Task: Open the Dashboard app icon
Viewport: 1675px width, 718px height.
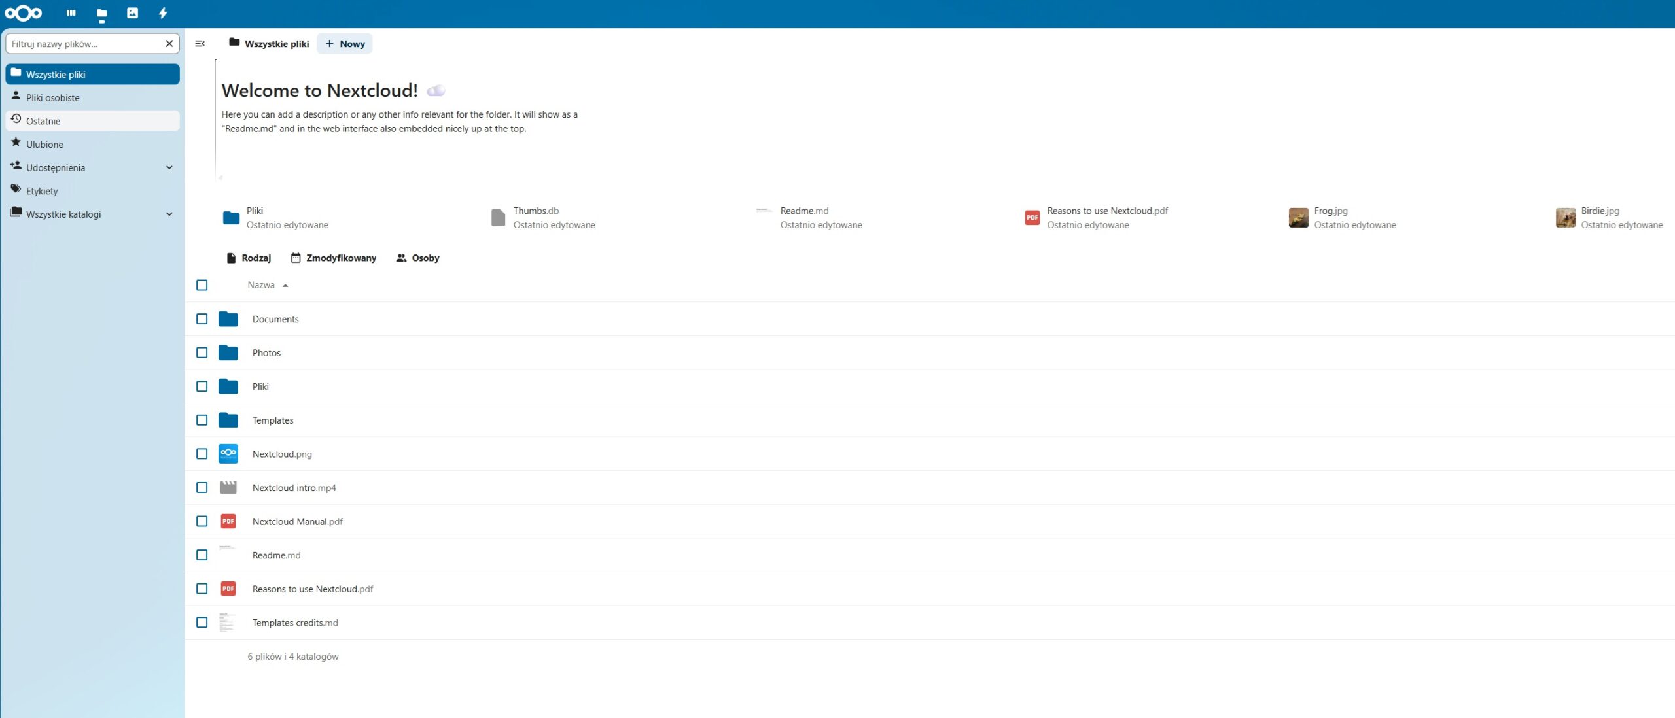Action: tap(71, 13)
